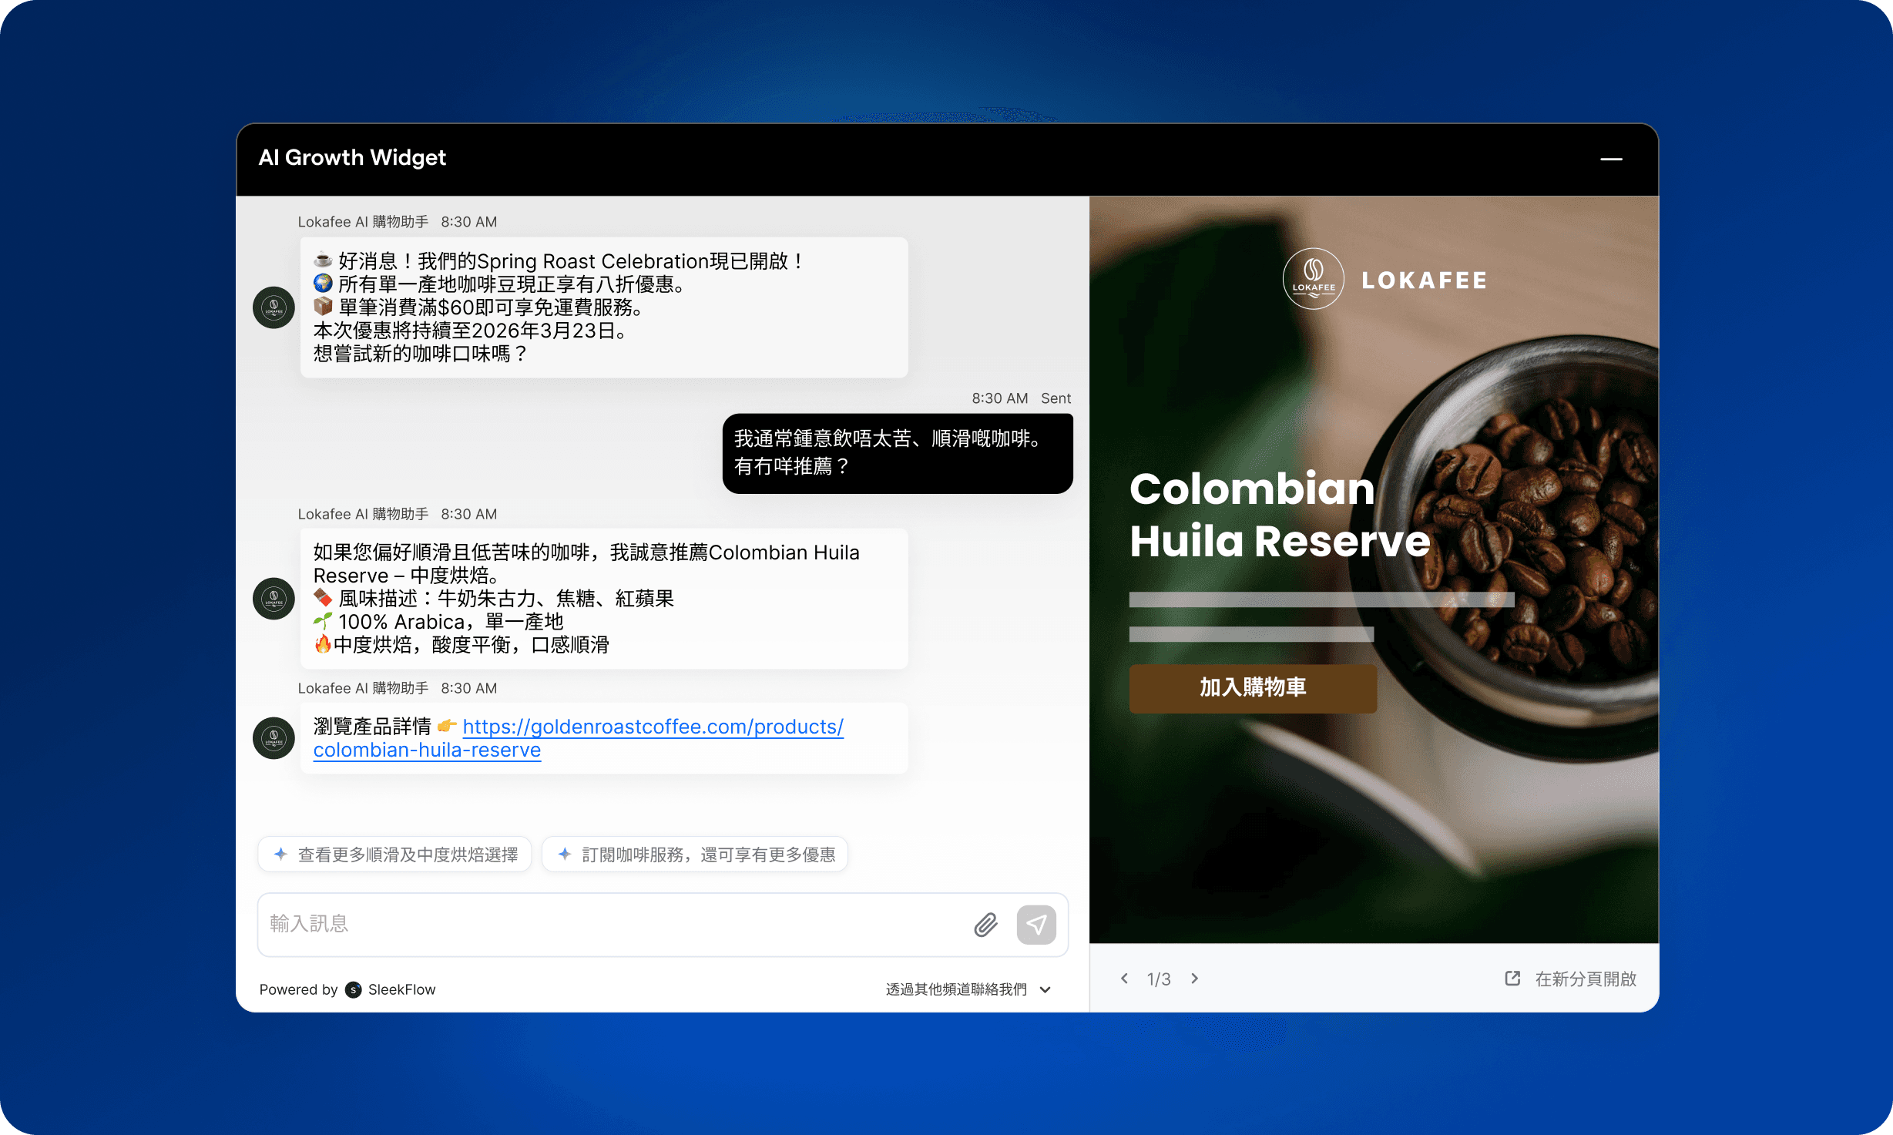Image resolution: width=1893 pixels, height=1135 pixels.
Task: Select the 查看更多順滑及中度烘焙選擇 suggestion chip
Action: pos(394,854)
